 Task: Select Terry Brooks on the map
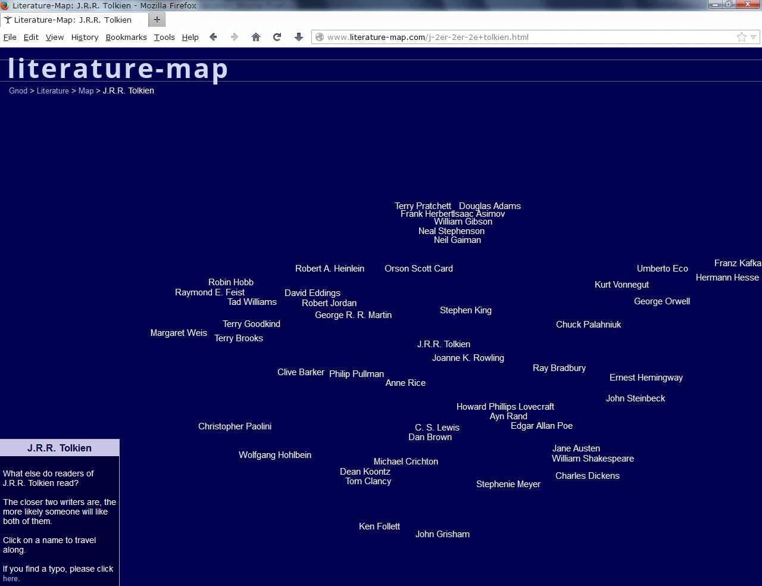[239, 338]
